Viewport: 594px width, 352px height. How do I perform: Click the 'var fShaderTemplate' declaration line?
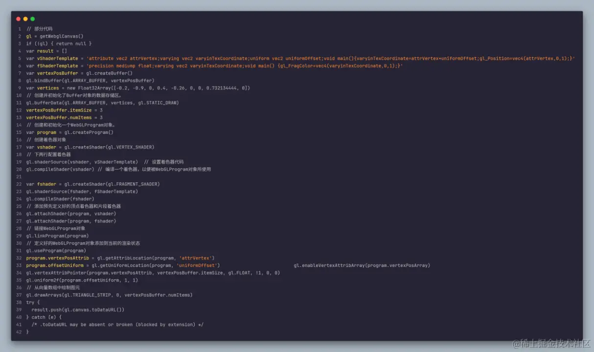(x=215, y=66)
